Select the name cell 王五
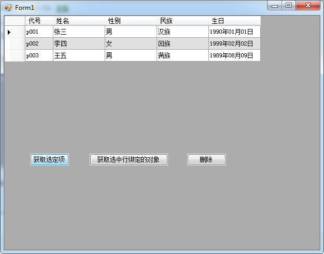 click(x=79, y=55)
